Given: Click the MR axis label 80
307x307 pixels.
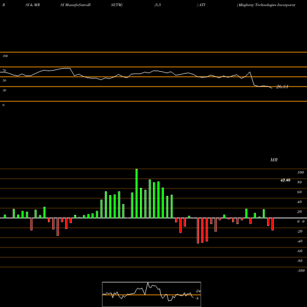Looking at the screenshot, I should [300, 182].
